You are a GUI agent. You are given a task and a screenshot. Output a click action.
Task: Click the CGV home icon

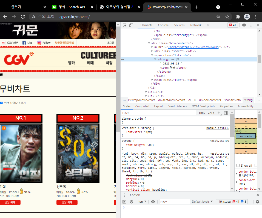coord(1,75)
